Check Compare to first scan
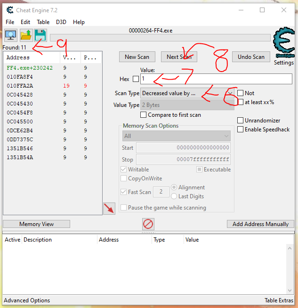The width and height of the screenshot is (298, 308). click(x=143, y=115)
